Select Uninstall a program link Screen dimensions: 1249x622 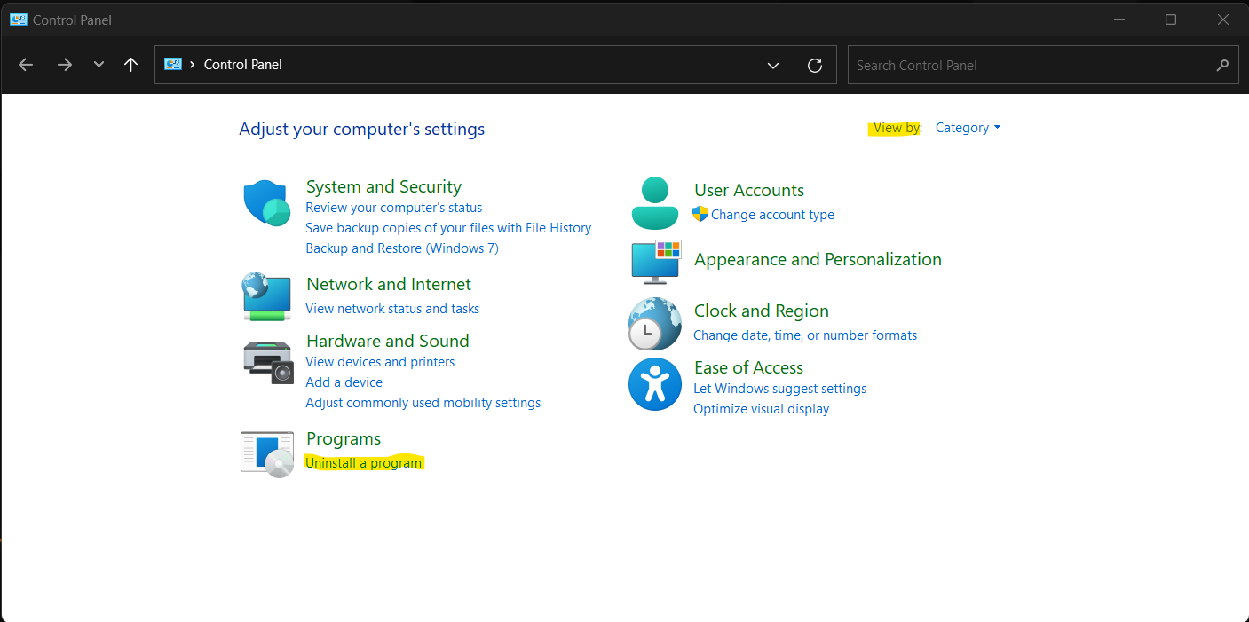coord(364,463)
